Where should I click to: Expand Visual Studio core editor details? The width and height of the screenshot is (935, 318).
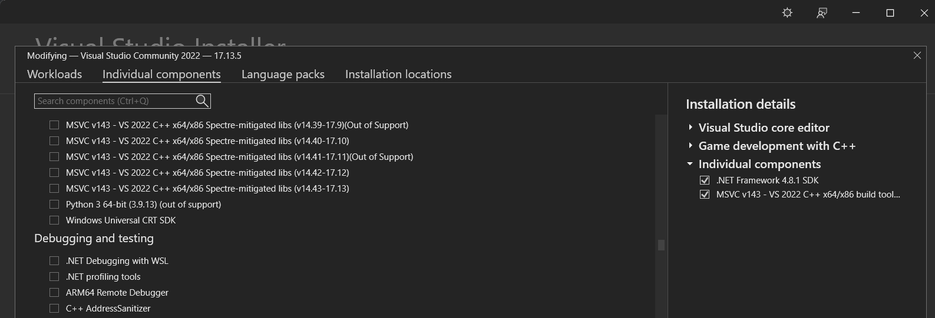(690, 128)
